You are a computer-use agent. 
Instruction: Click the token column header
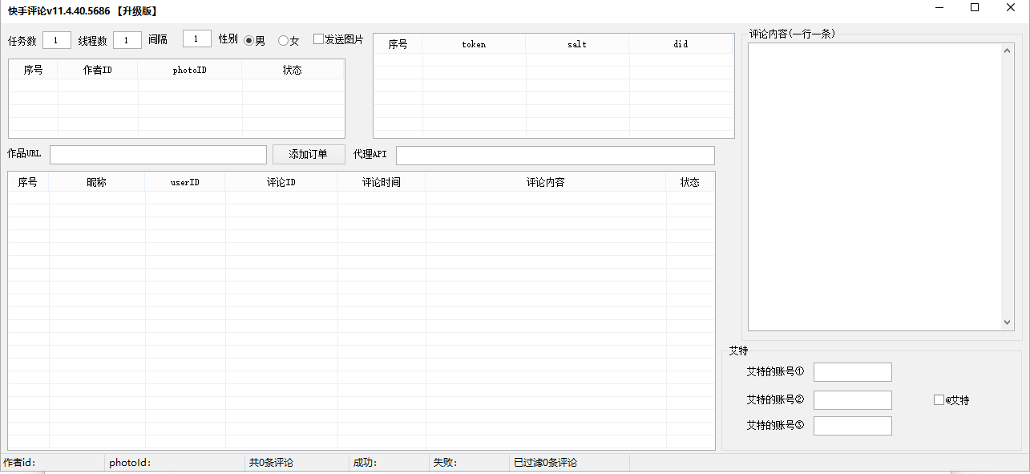474,44
